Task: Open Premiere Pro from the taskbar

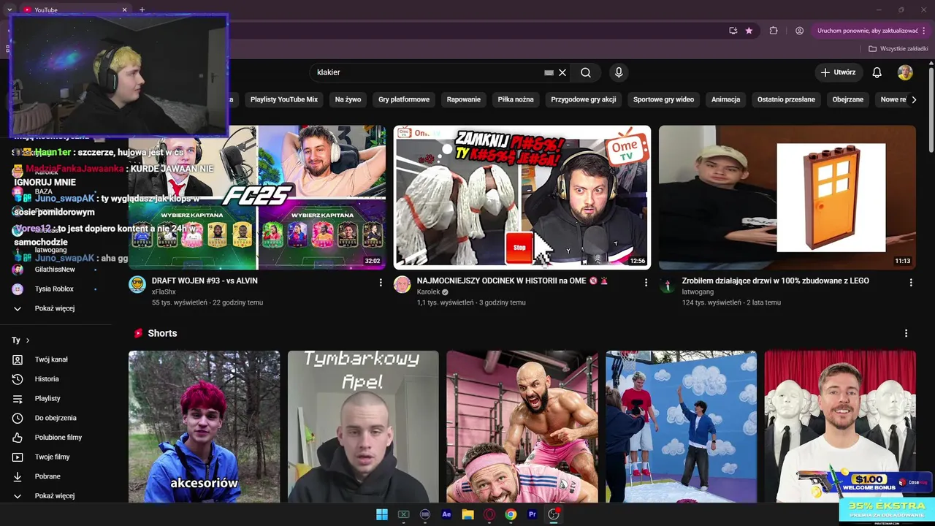Action: point(532,514)
